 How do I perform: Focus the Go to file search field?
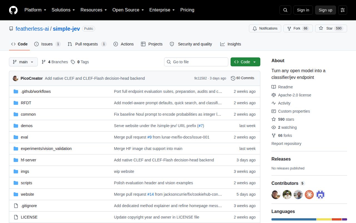(196, 62)
